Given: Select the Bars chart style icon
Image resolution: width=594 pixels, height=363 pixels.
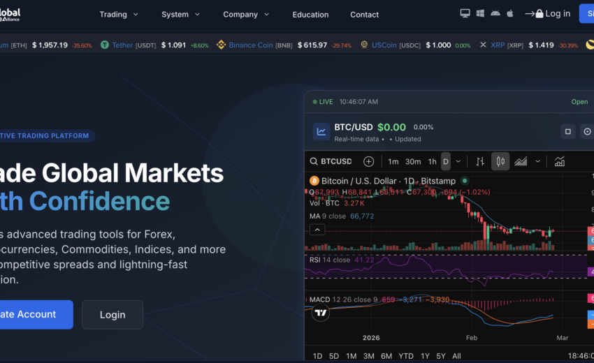Looking at the screenshot, I should click(x=480, y=162).
